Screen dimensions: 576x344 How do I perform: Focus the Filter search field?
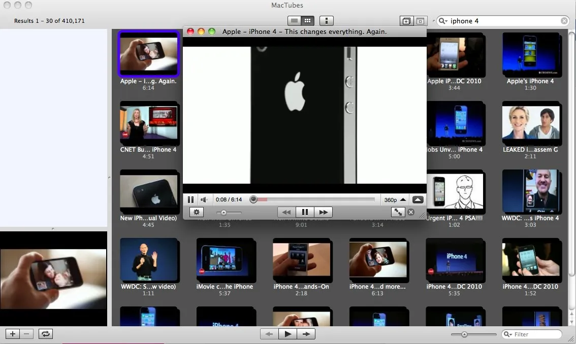(532, 334)
